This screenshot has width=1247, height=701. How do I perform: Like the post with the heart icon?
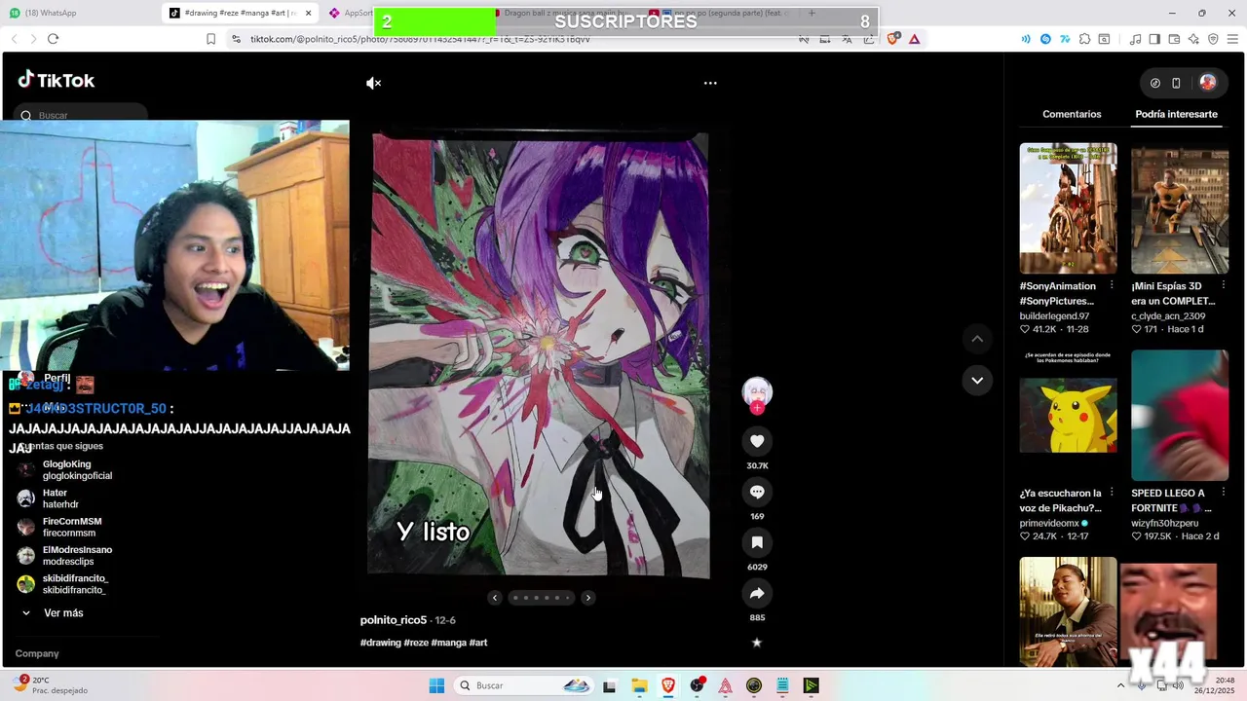click(757, 441)
